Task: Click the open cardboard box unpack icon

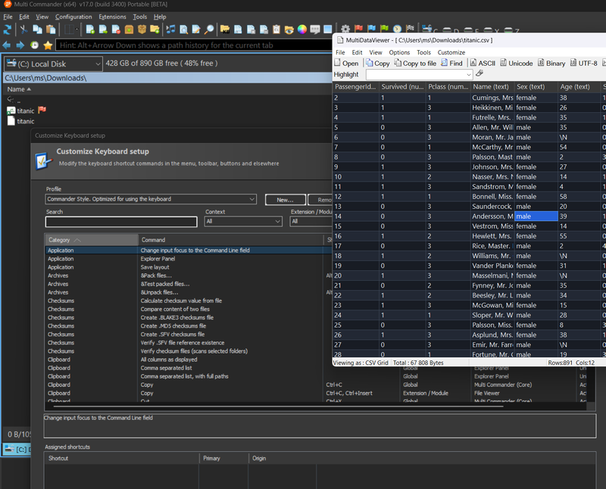Action: click(142, 30)
